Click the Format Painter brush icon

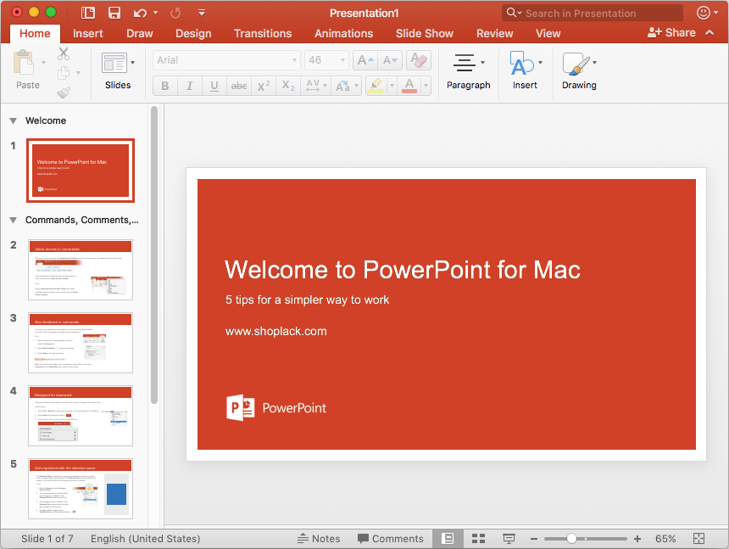click(x=64, y=92)
